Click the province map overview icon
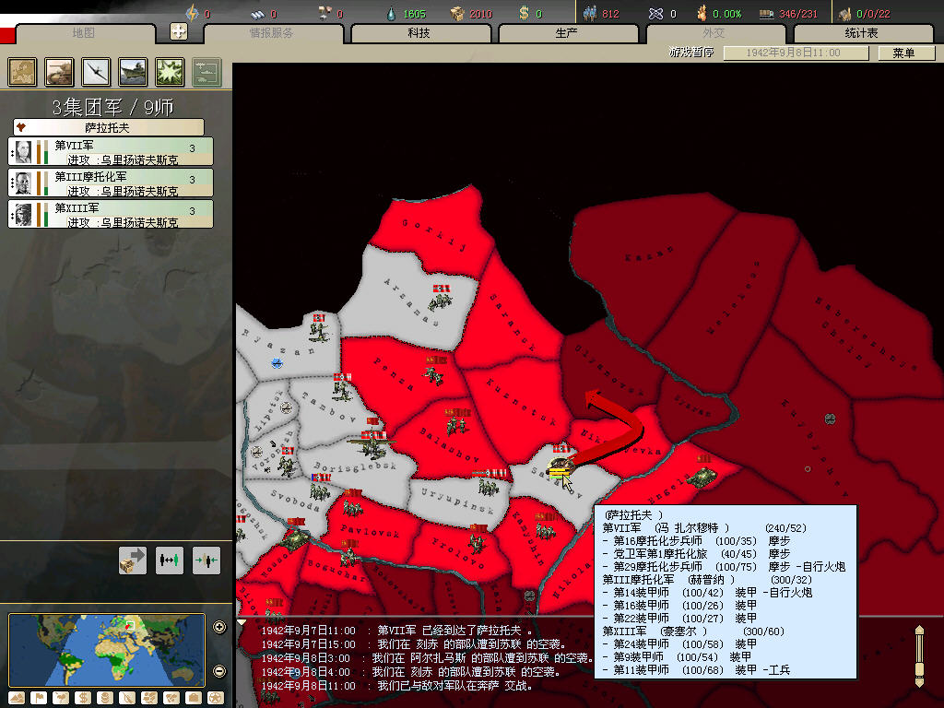 pos(23,71)
